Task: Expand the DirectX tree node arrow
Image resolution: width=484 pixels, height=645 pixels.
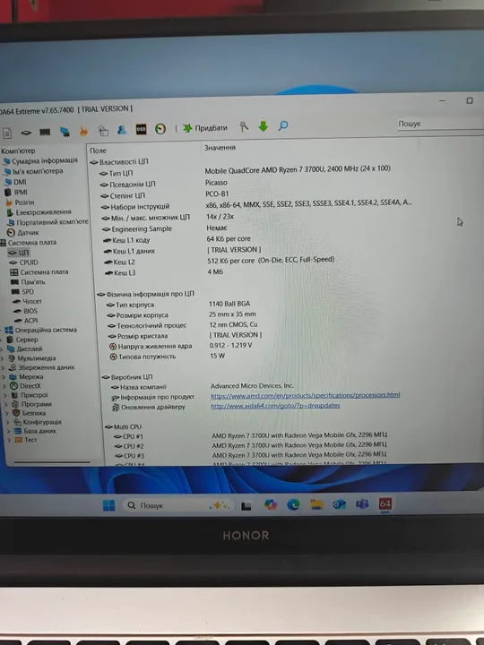Action: click(x=5, y=386)
